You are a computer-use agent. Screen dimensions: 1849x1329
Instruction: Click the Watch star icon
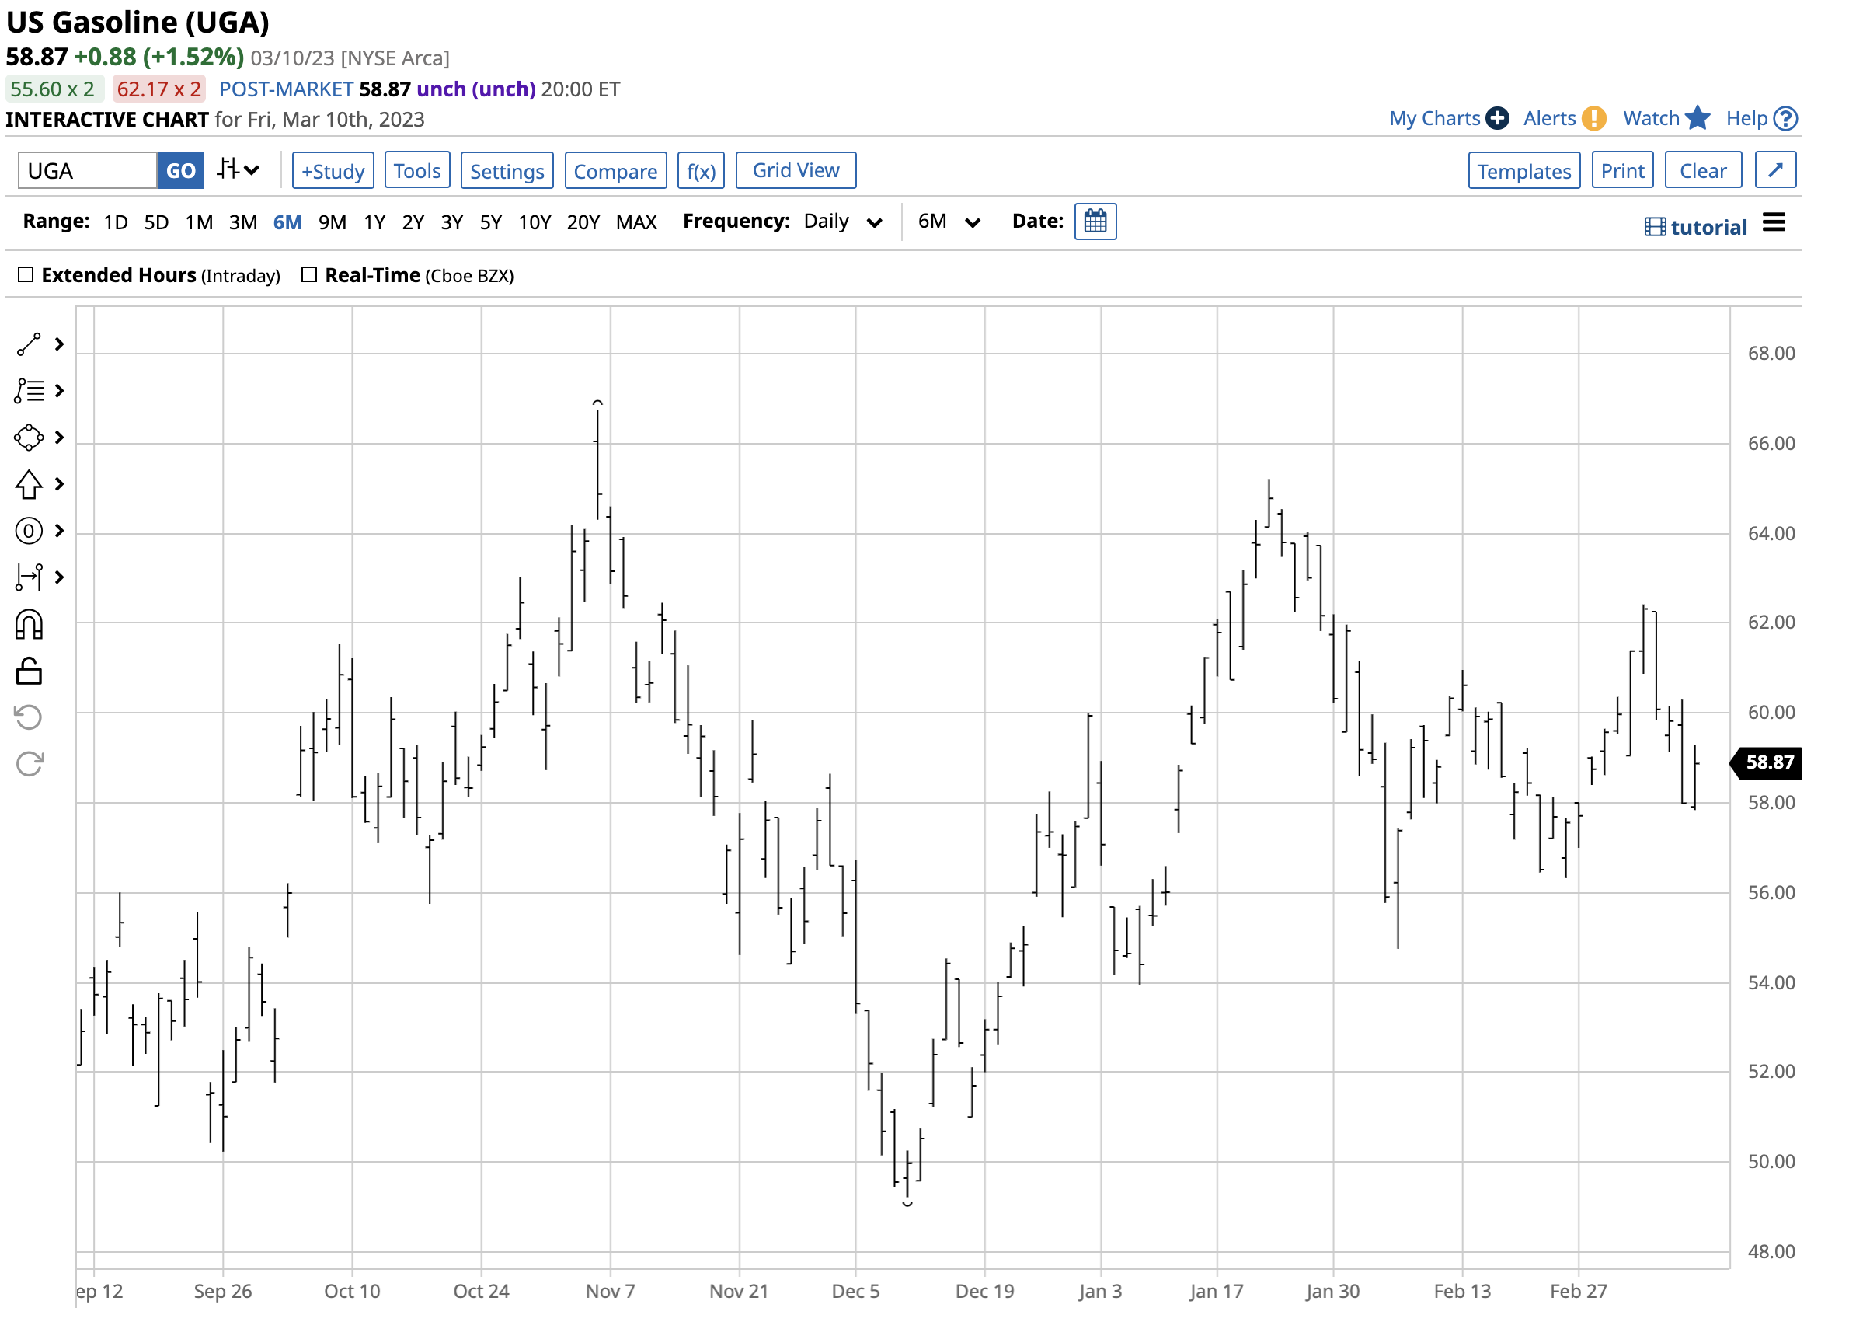pyautogui.click(x=1698, y=118)
